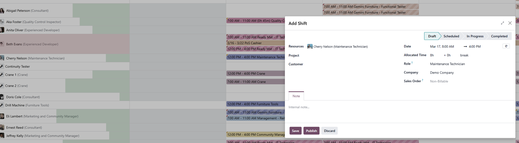
Task: Mark shift status as Completed
Action: 499,36
